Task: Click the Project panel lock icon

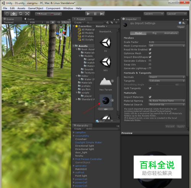Action: (x=114, y=19)
